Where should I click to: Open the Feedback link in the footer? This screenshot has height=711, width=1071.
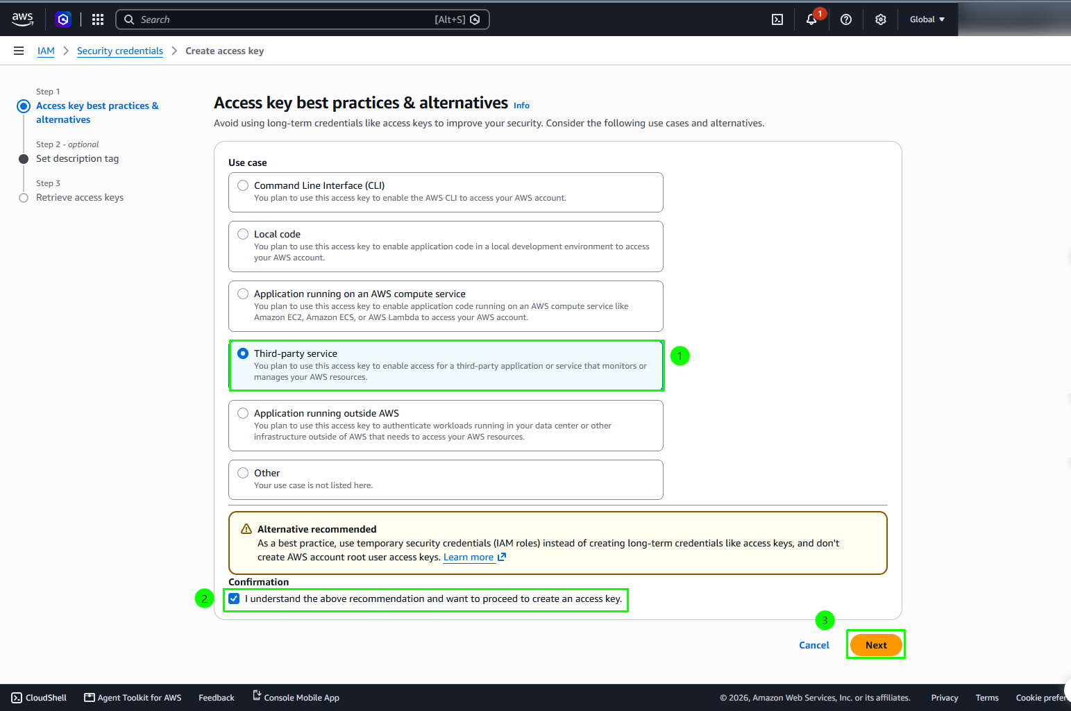217,698
